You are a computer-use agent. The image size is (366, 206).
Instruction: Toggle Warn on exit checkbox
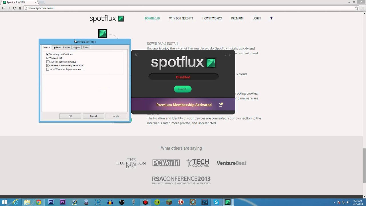coord(47,58)
